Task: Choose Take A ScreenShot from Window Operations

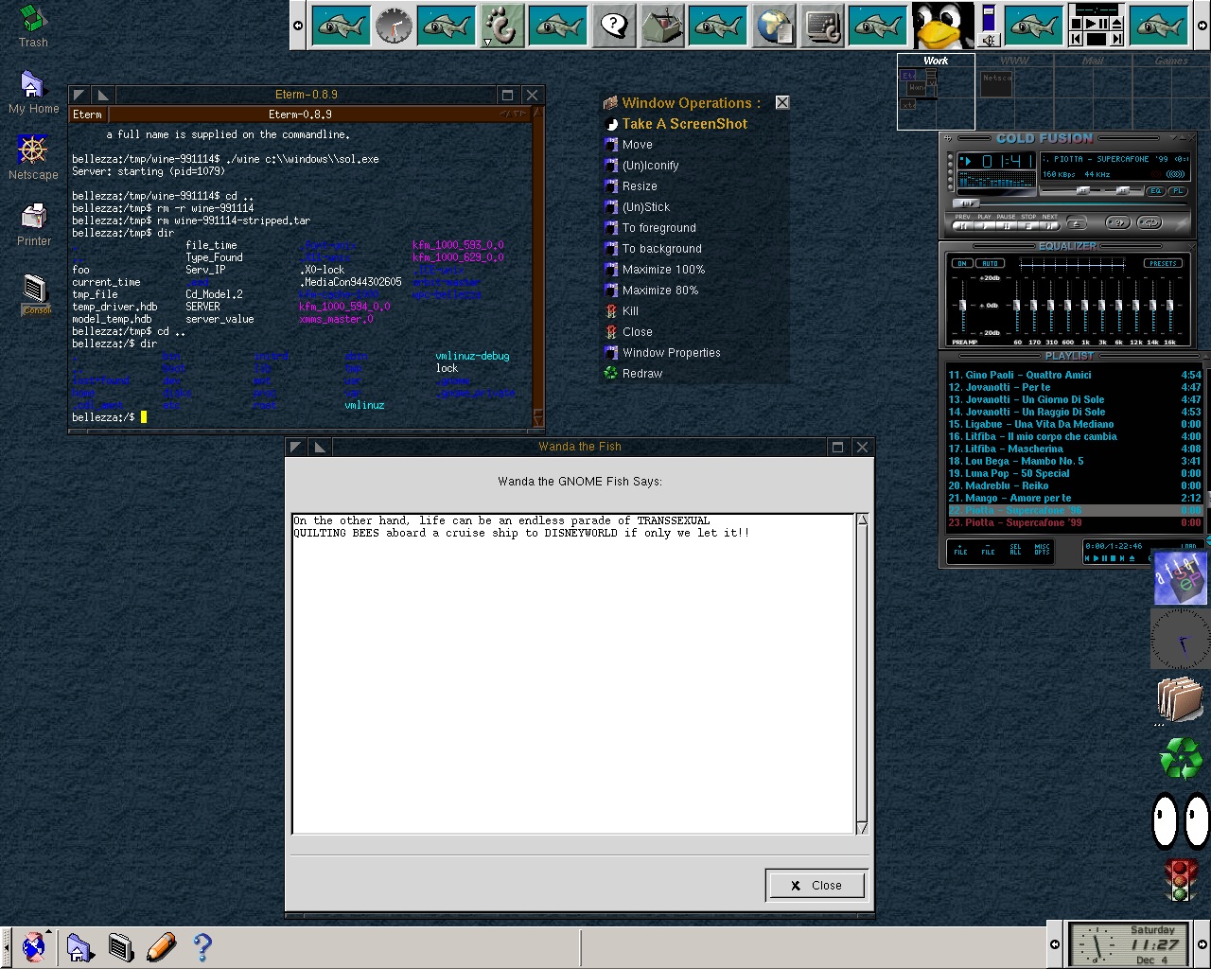Action: (684, 124)
